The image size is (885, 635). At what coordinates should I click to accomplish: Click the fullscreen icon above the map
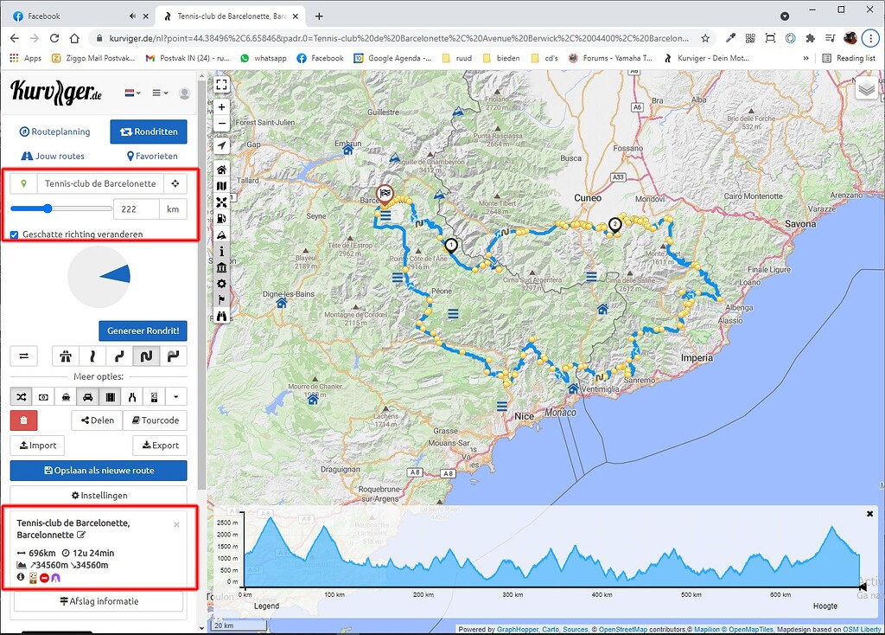tap(221, 85)
